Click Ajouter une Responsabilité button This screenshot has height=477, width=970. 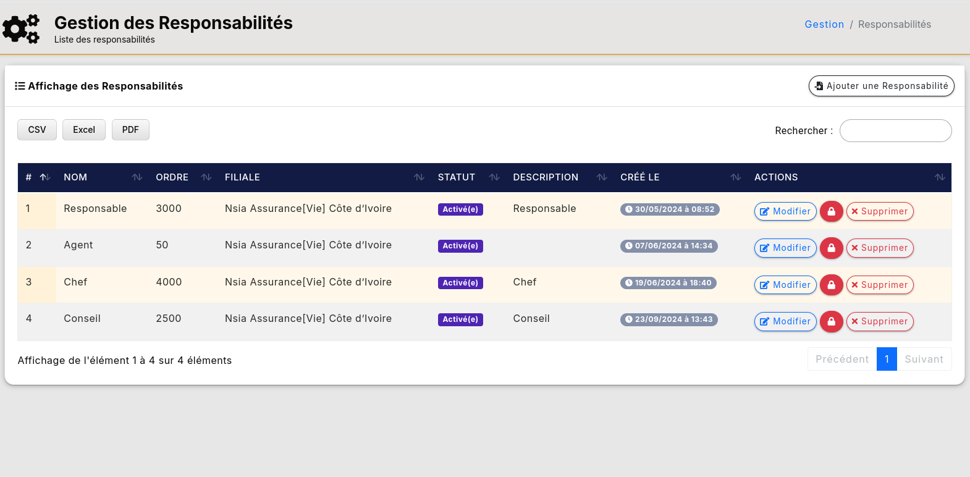coord(881,86)
